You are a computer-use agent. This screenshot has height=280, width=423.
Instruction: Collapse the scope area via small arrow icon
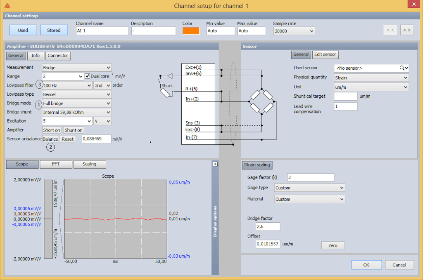pos(215,164)
